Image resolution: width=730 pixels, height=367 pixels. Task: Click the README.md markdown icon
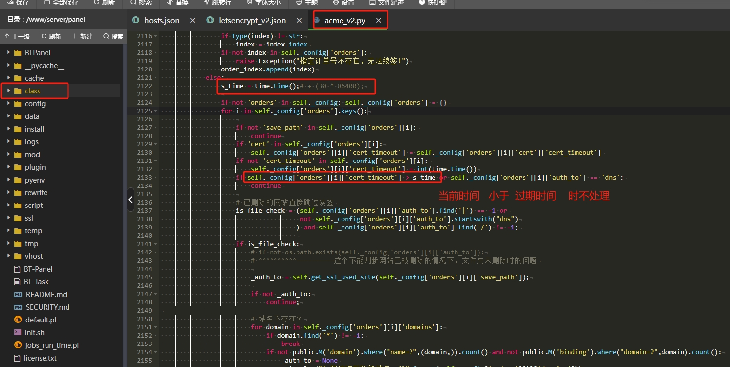click(x=18, y=294)
